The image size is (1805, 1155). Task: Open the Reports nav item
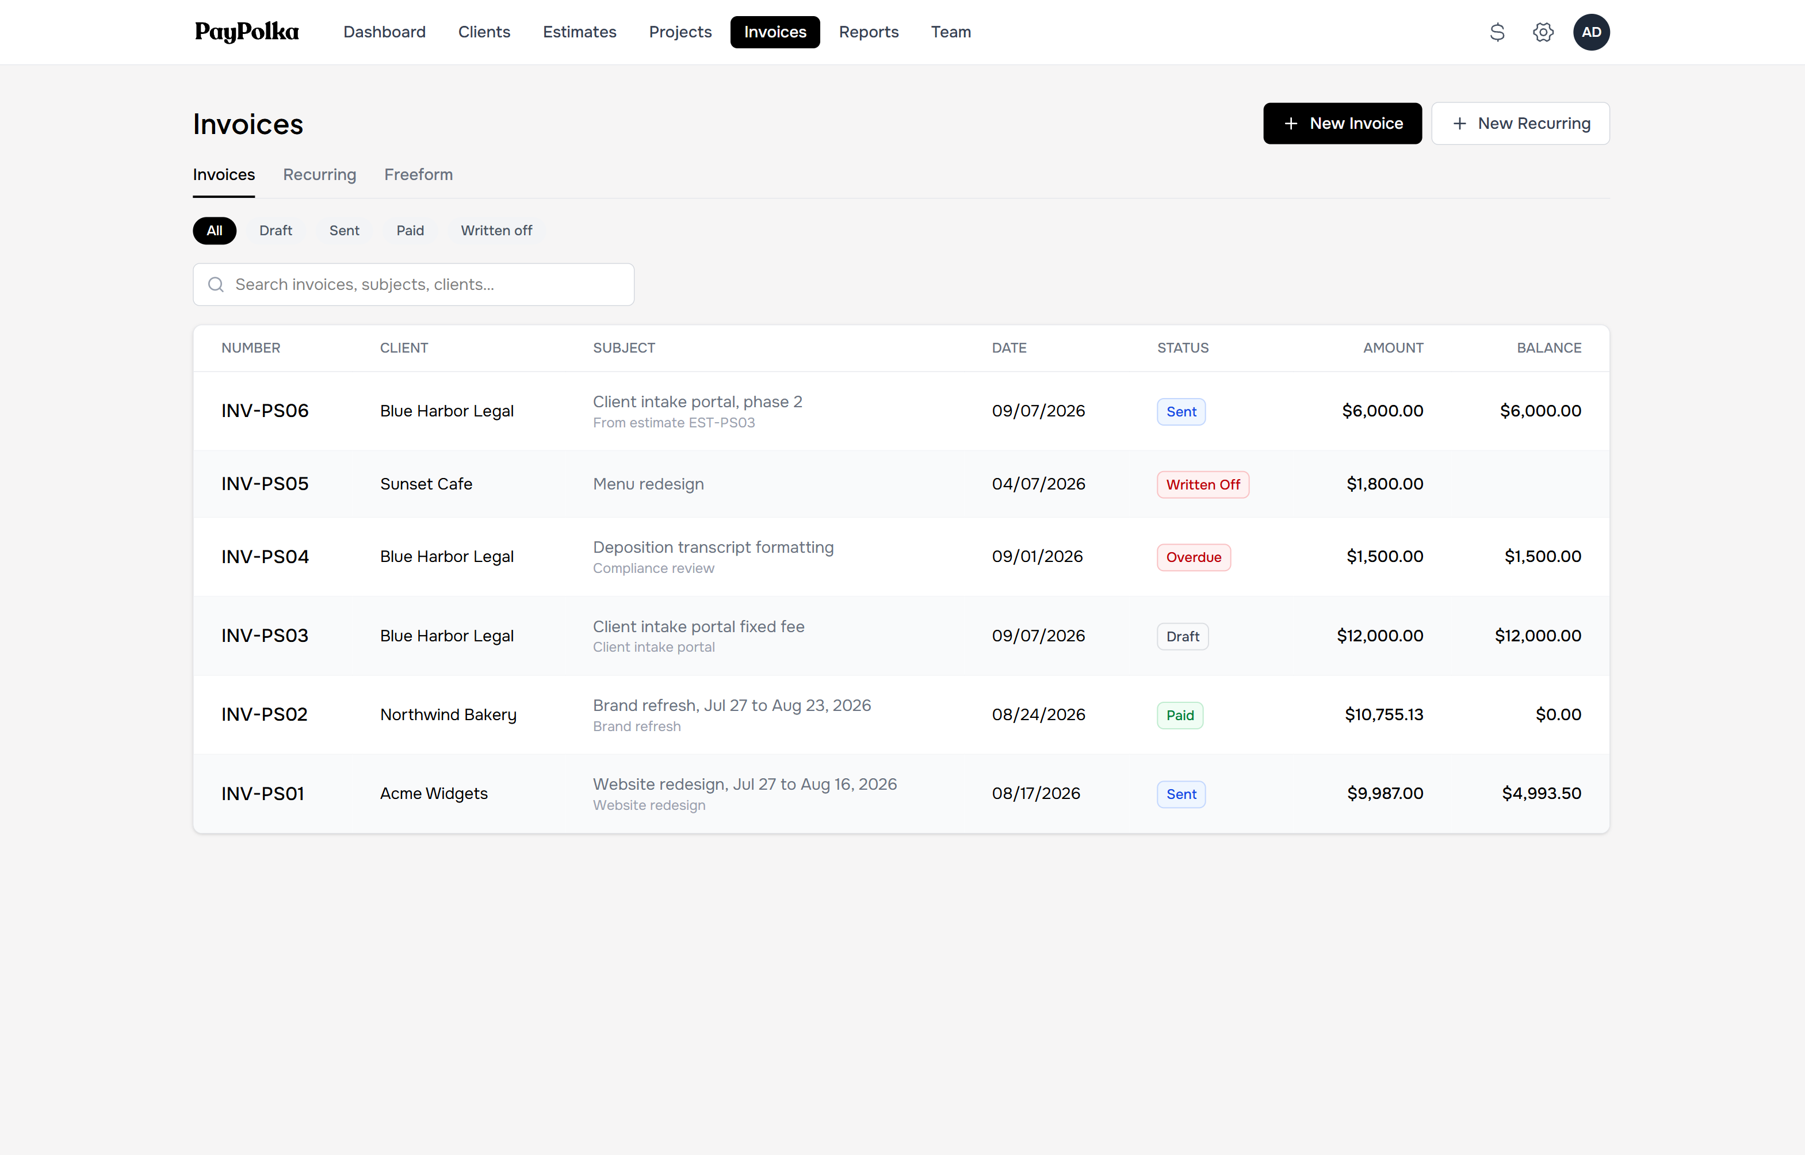point(867,32)
